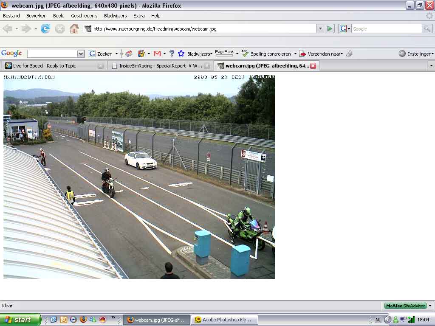Click the Google logo on the toolbar

[x=11, y=53]
